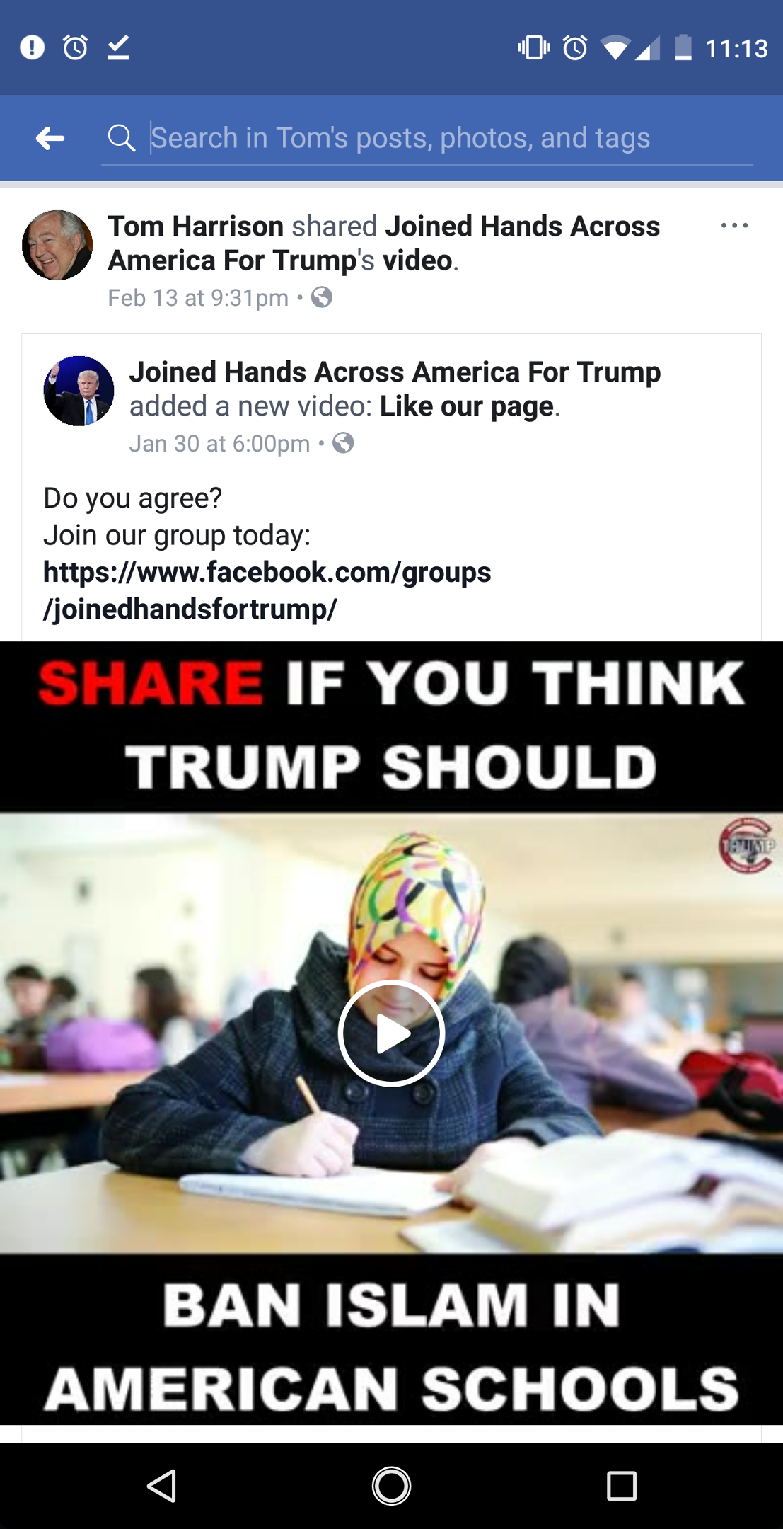The height and width of the screenshot is (1529, 783).
Task: Tap the task-done checkmark status icon
Action: [118, 47]
